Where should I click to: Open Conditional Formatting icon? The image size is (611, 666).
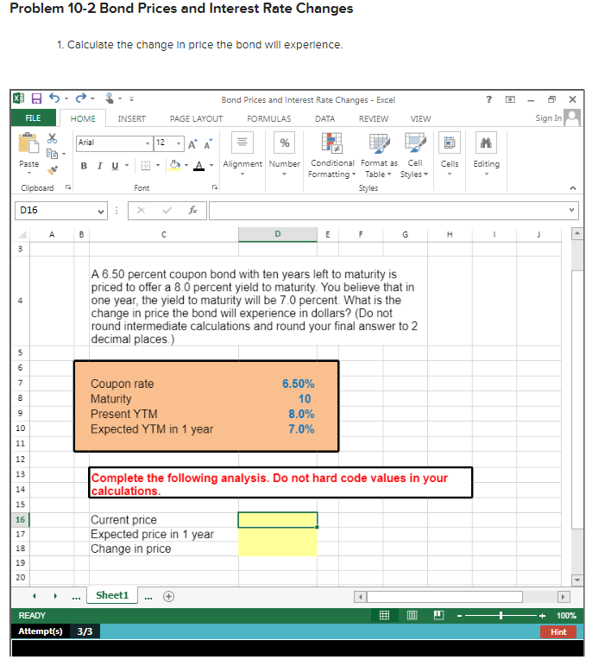coord(331,143)
